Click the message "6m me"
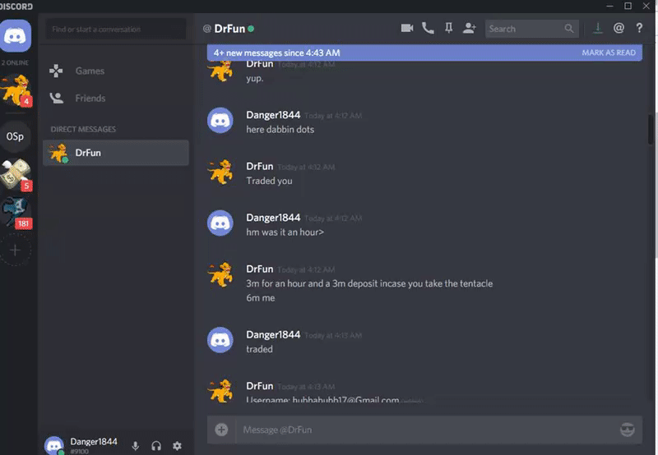Image resolution: width=658 pixels, height=455 pixels. click(261, 298)
